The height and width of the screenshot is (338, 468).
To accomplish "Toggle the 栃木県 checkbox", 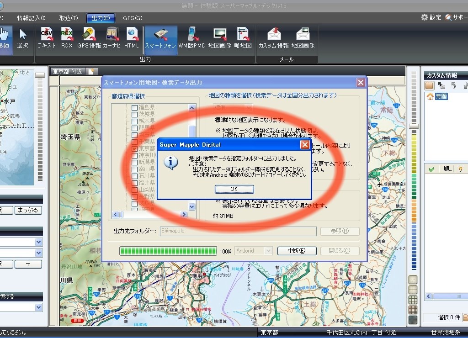I will pyautogui.click(x=135, y=121).
